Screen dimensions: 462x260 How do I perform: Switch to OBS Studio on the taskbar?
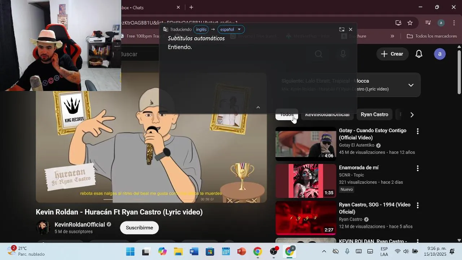point(274,252)
